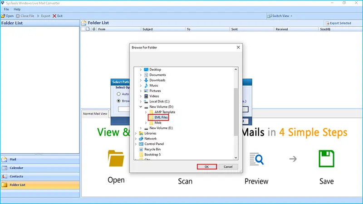The height and width of the screenshot is (204, 363).
Task: Click the Pictures icon in tree
Action: (146, 91)
